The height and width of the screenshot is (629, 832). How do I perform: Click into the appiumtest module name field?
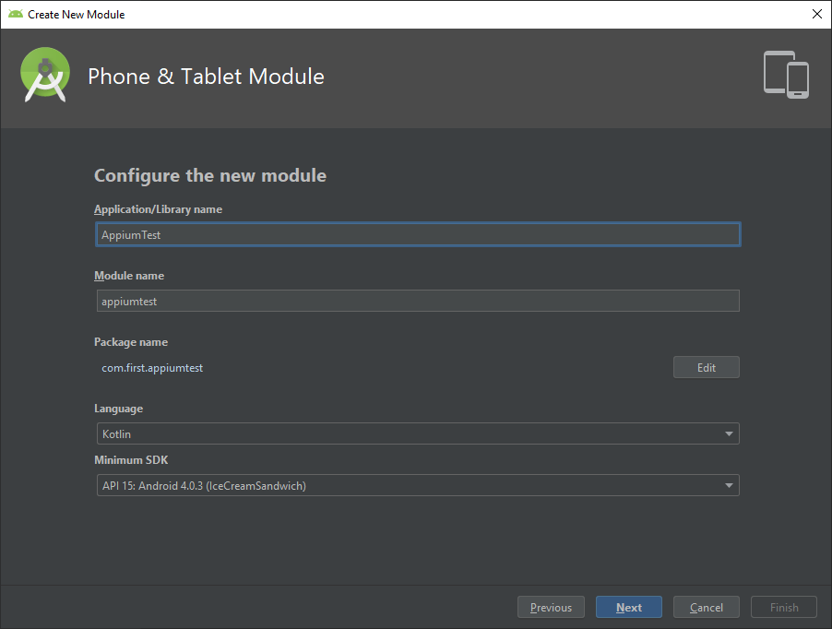click(418, 301)
